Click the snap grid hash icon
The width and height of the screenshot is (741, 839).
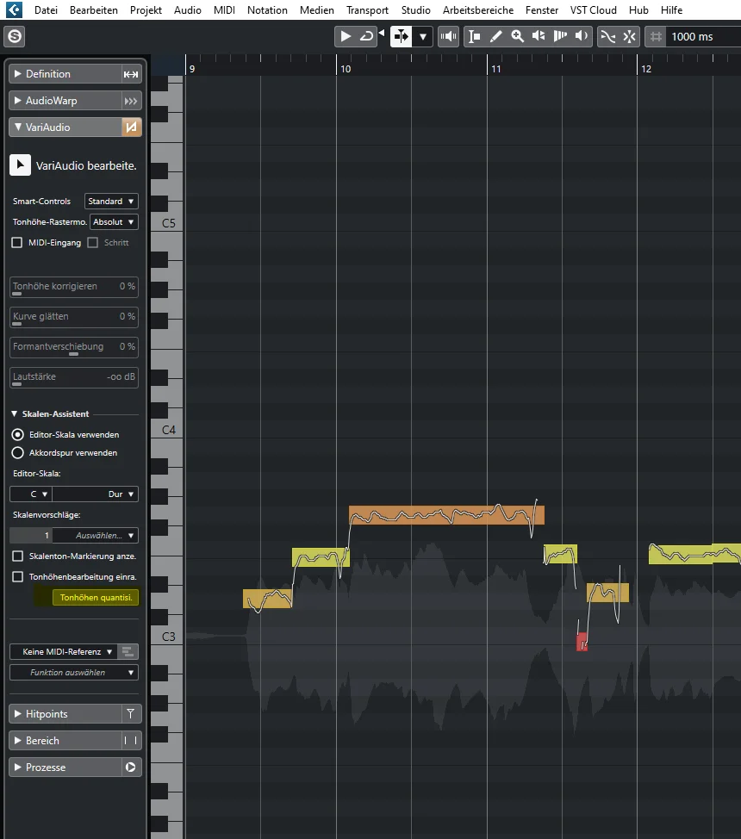(x=656, y=36)
